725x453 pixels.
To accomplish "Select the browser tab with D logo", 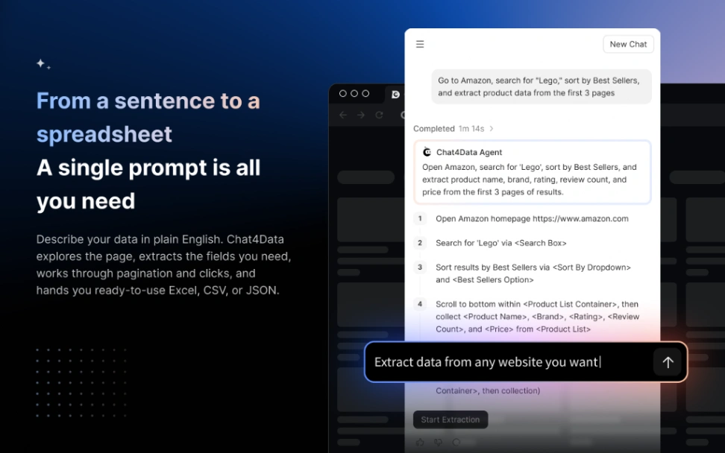I will [x=395, y=94].
